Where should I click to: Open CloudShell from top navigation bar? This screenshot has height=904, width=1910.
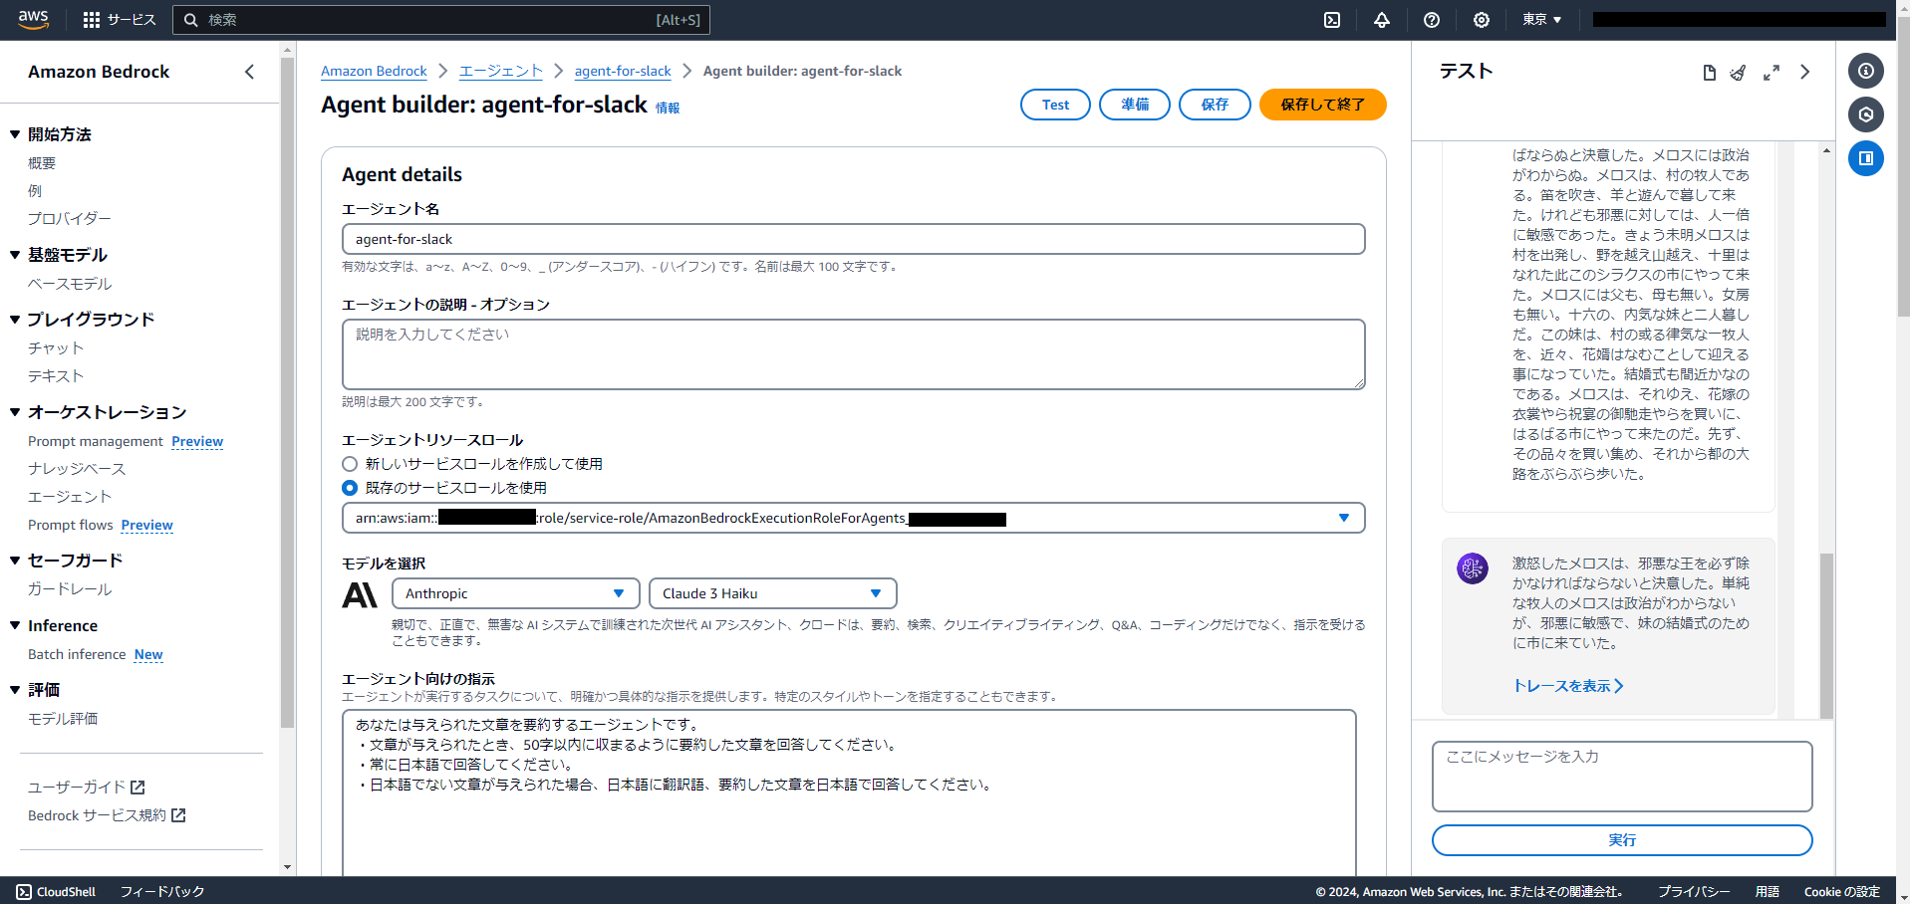[1332, 20]
